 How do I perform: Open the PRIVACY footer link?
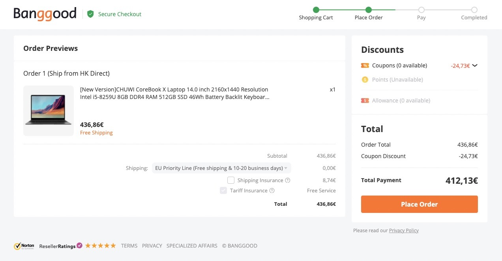[x=152, y=246]
